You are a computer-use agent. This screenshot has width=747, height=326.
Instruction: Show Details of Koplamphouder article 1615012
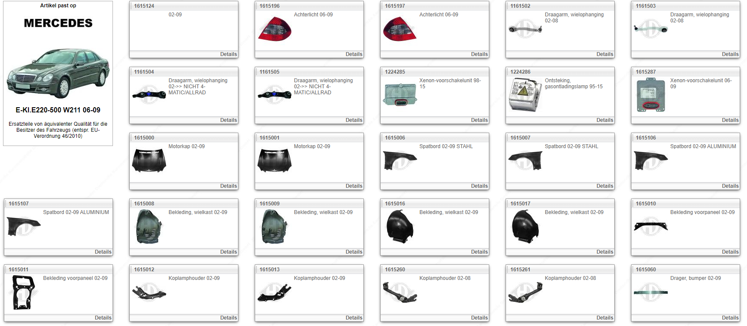click(x=228, y=318)
